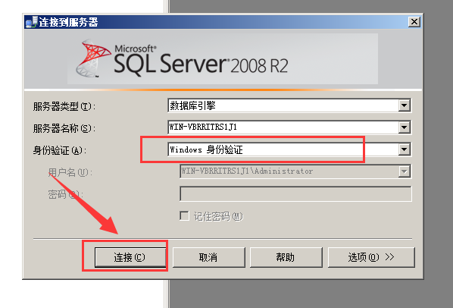The image size is (453, 308).
Task: Close the 连接到服务器 dialog with X
Action: pos(414,22)
